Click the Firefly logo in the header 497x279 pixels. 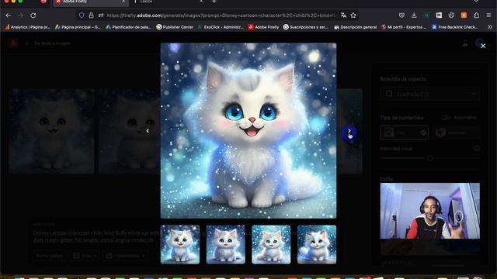point(13,43)
